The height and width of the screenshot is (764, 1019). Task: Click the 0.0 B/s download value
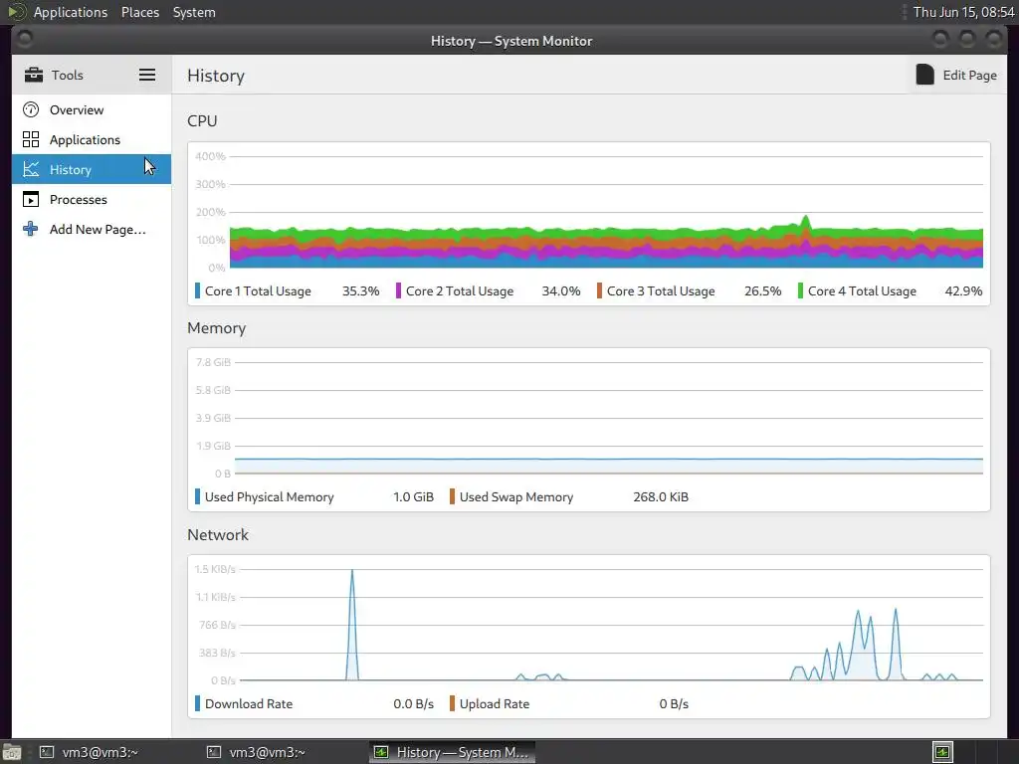(x=413, y=703)
